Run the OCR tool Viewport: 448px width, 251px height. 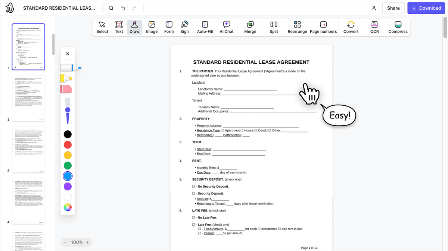tap(374, 28)
